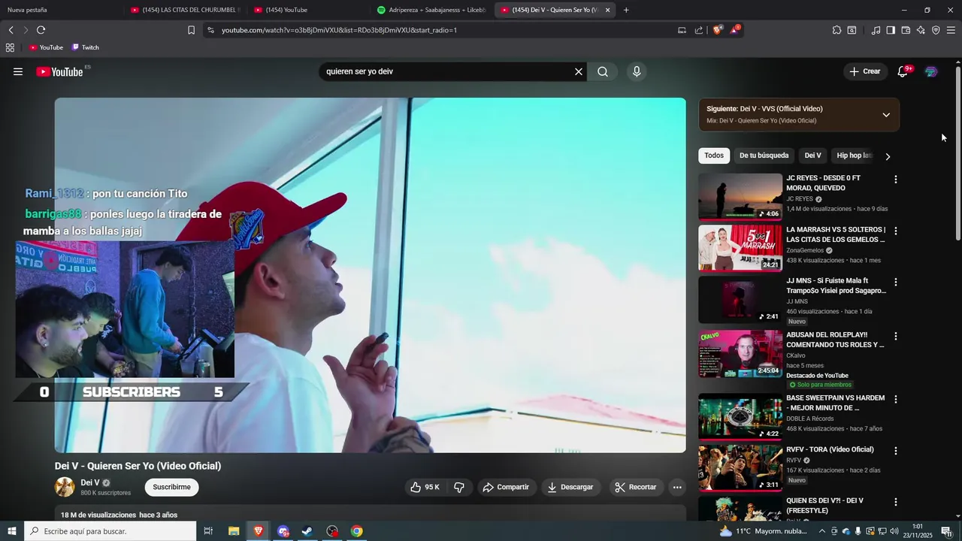This screenshot has height=541, width=962.
Task: Reload the page
Action: [41, 30]
